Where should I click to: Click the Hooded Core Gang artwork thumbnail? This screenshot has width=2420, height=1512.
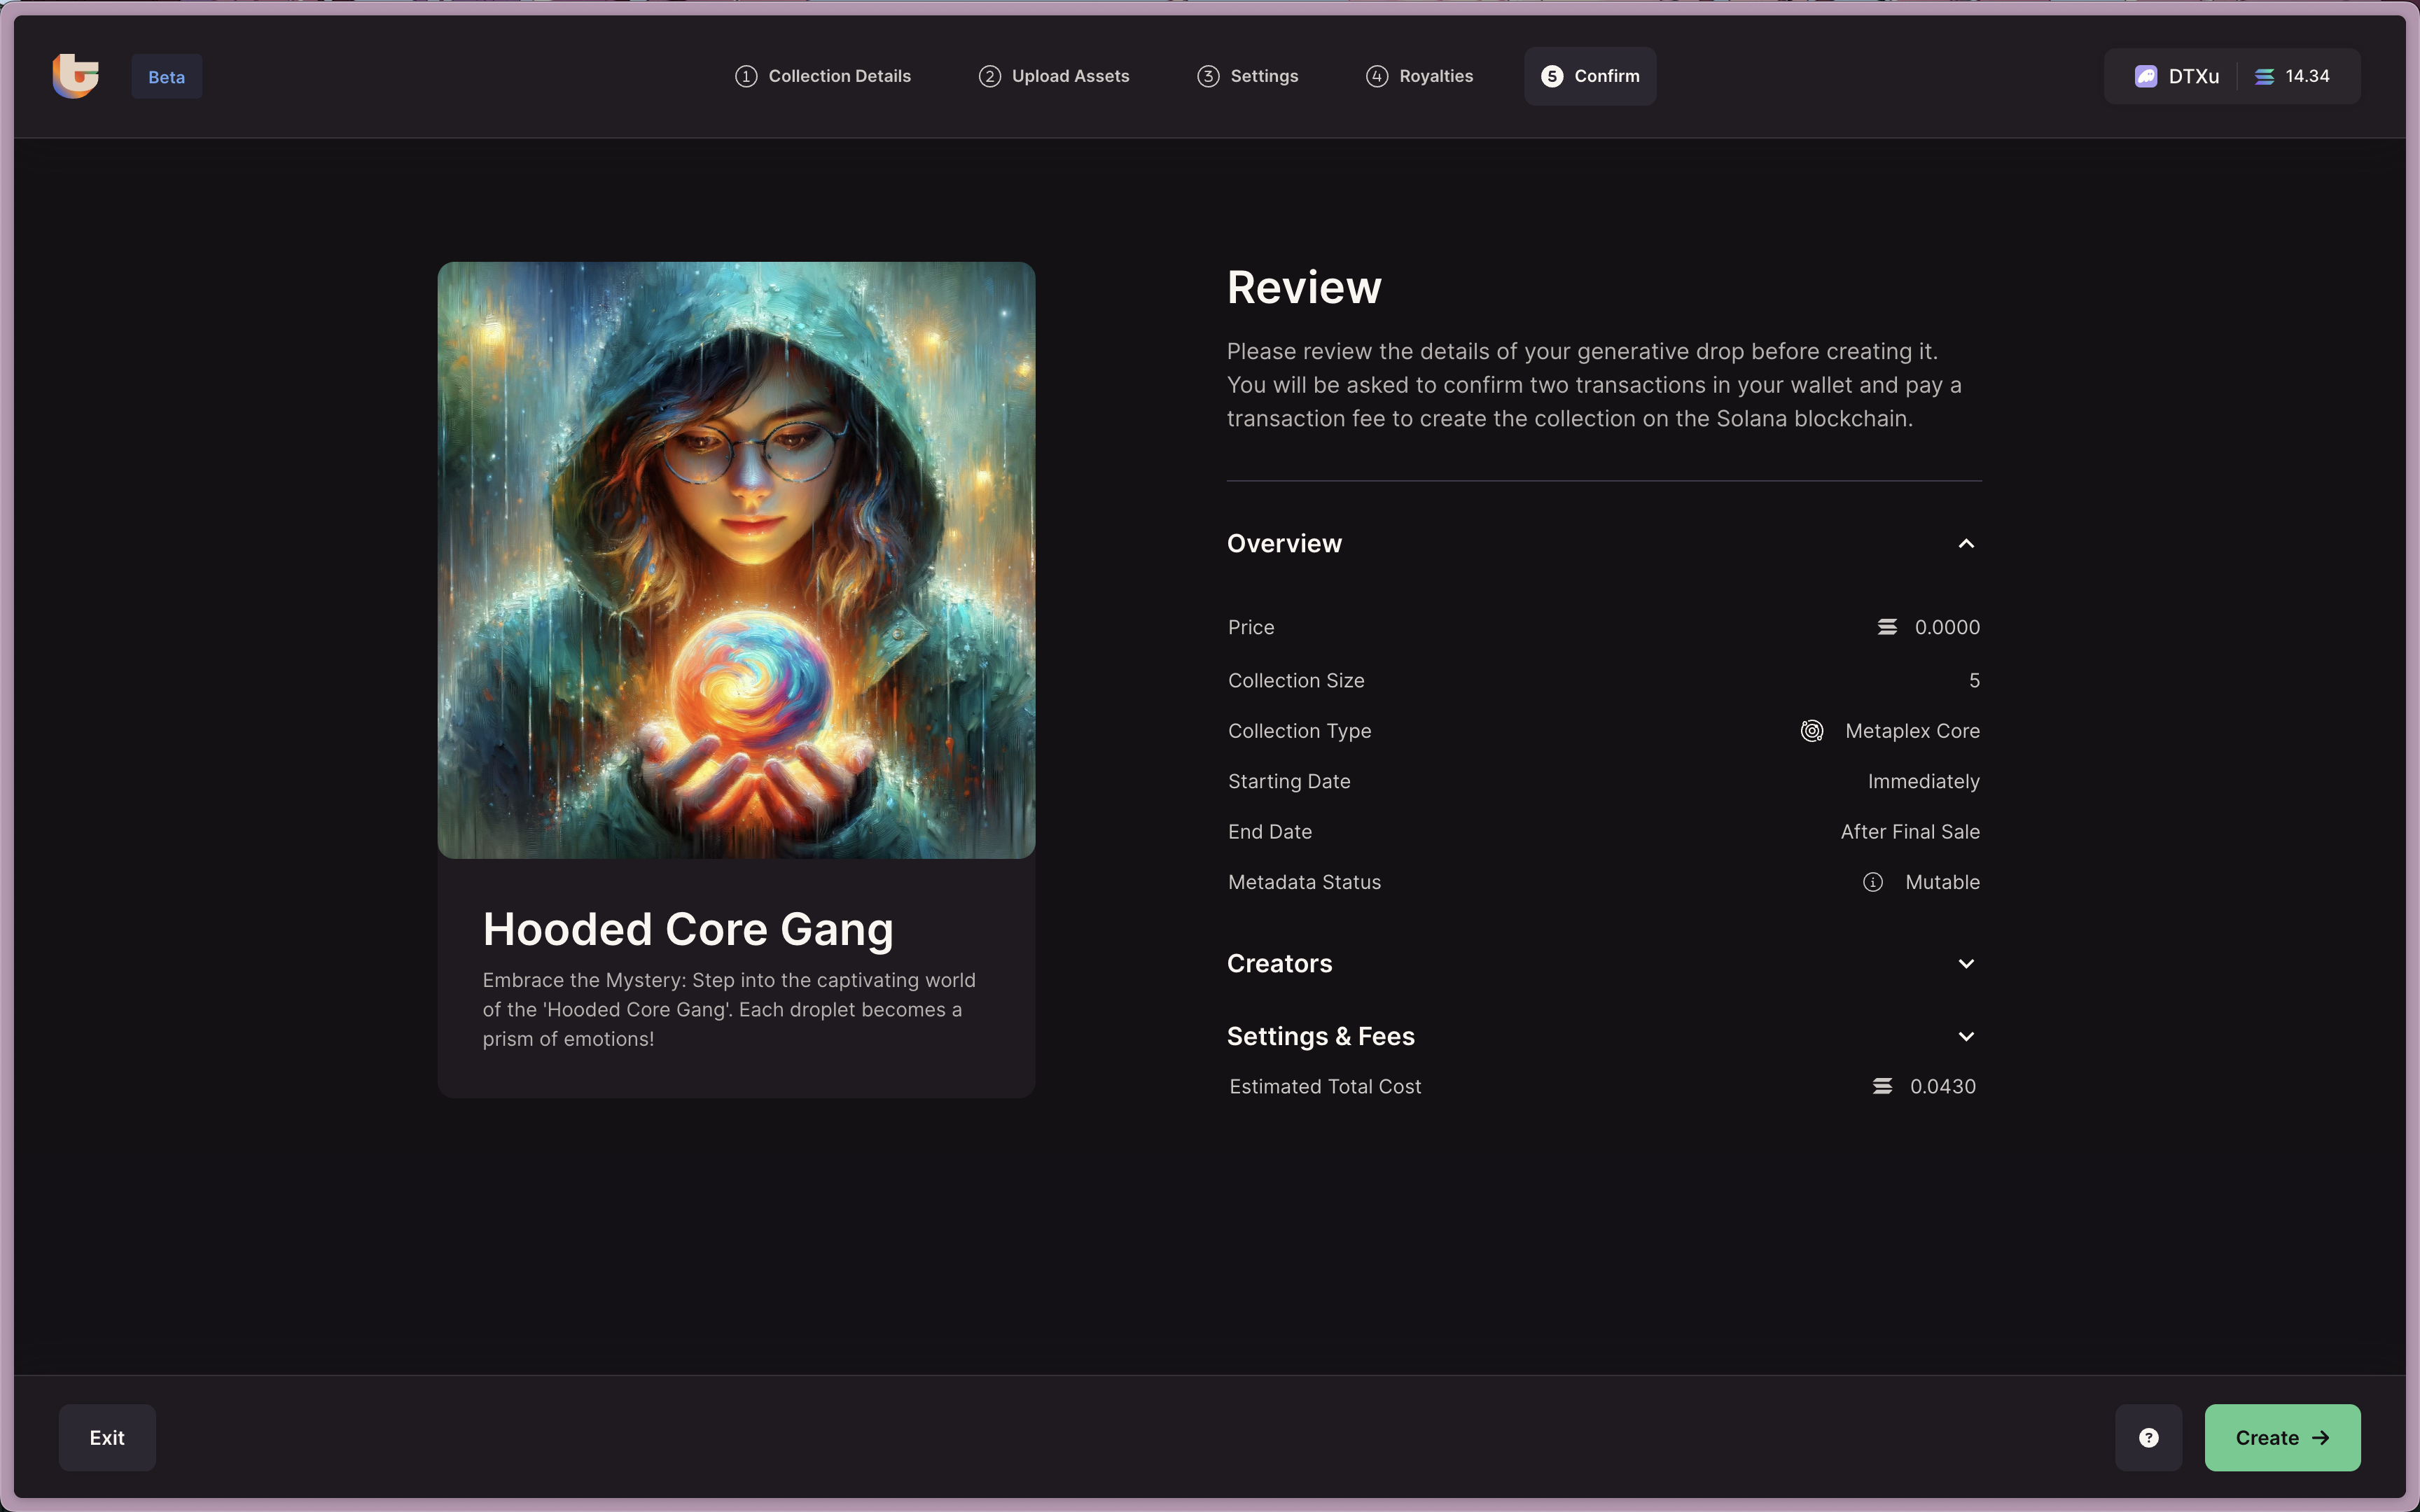[736, 560]
